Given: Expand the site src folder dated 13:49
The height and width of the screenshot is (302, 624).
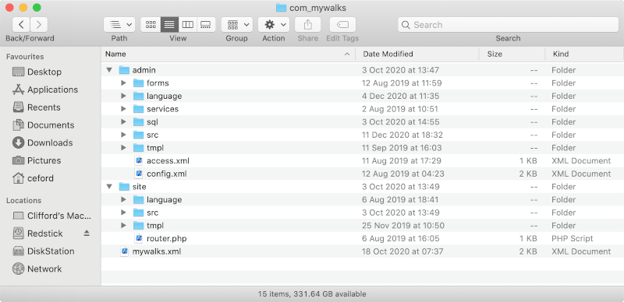Looking at the screenshot, I should 123,212.
